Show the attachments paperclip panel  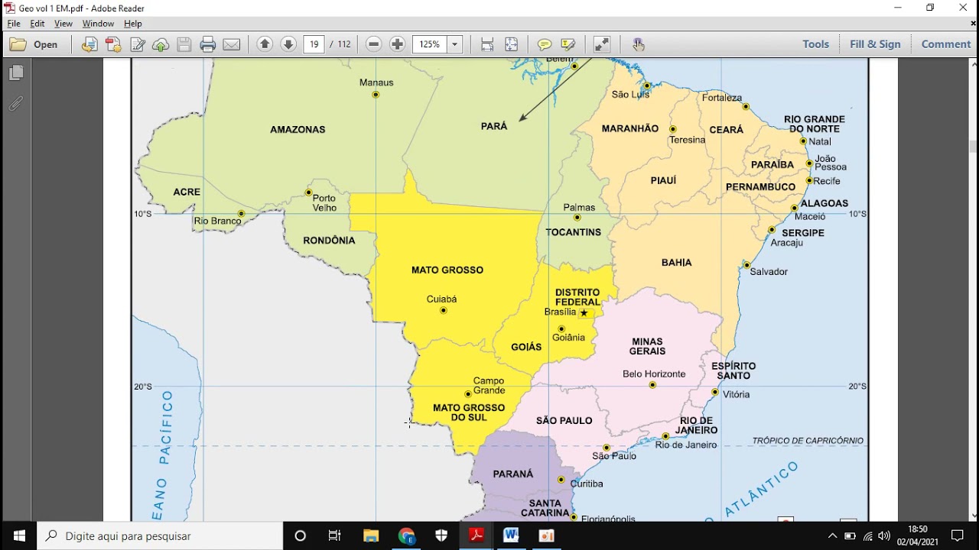[x=16, y=103]
